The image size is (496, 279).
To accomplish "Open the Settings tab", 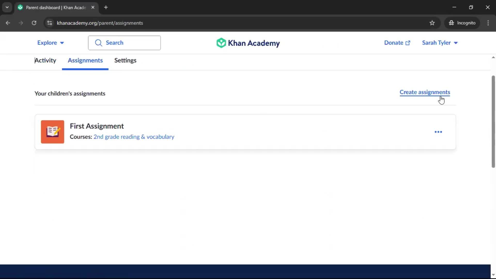I will coord(125,60).
